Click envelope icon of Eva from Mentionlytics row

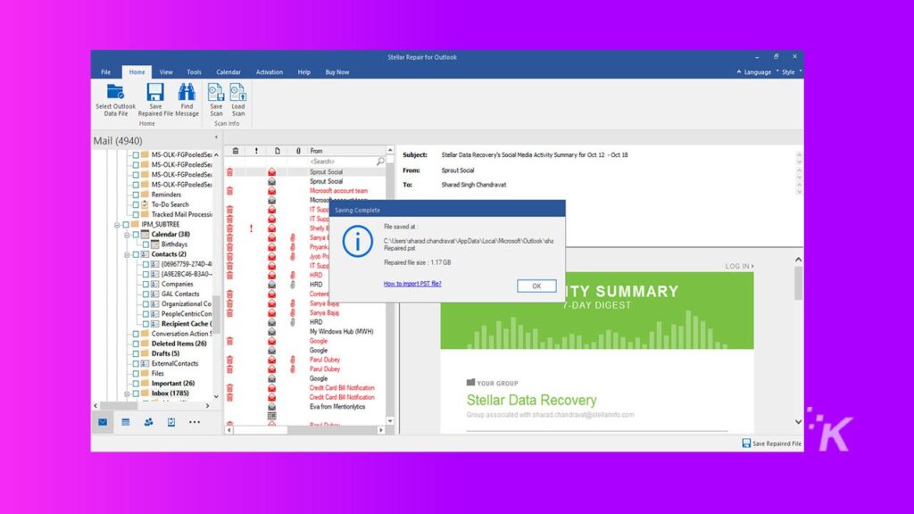tap(271, 407)
